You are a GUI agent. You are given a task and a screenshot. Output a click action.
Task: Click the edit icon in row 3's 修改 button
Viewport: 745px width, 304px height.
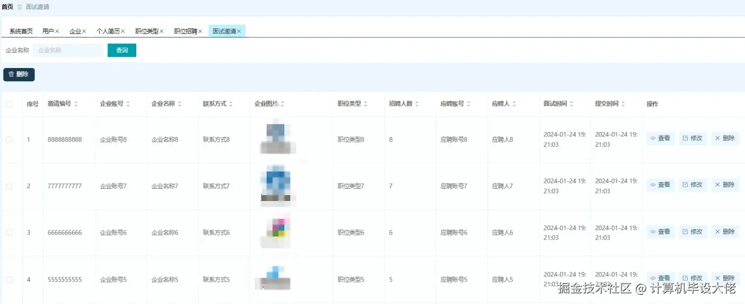[685, 232]
